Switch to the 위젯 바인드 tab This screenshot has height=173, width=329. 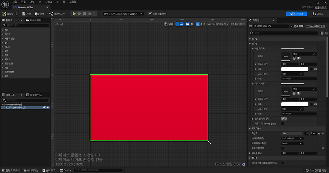pyautogui.click(x=34, y=95)
